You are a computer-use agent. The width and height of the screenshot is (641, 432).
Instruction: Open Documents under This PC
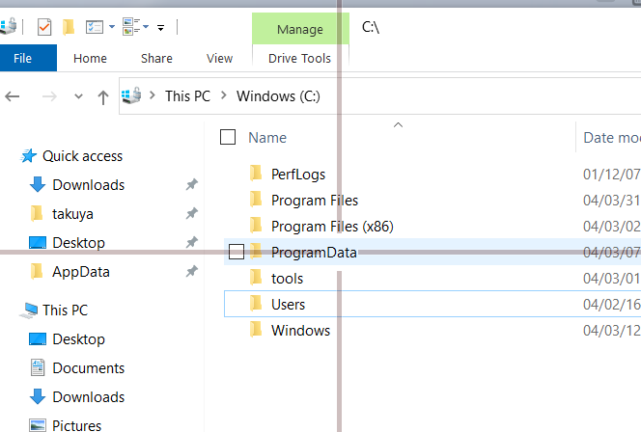(x=88, y=368)
